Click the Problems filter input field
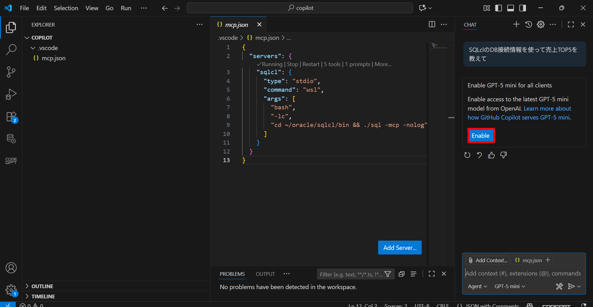This screenshot has width=593, height=307. (351, 274)
